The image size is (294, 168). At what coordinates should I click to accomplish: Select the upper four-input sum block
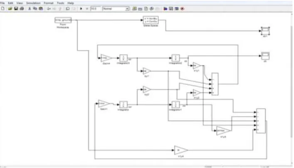point(215,84)
